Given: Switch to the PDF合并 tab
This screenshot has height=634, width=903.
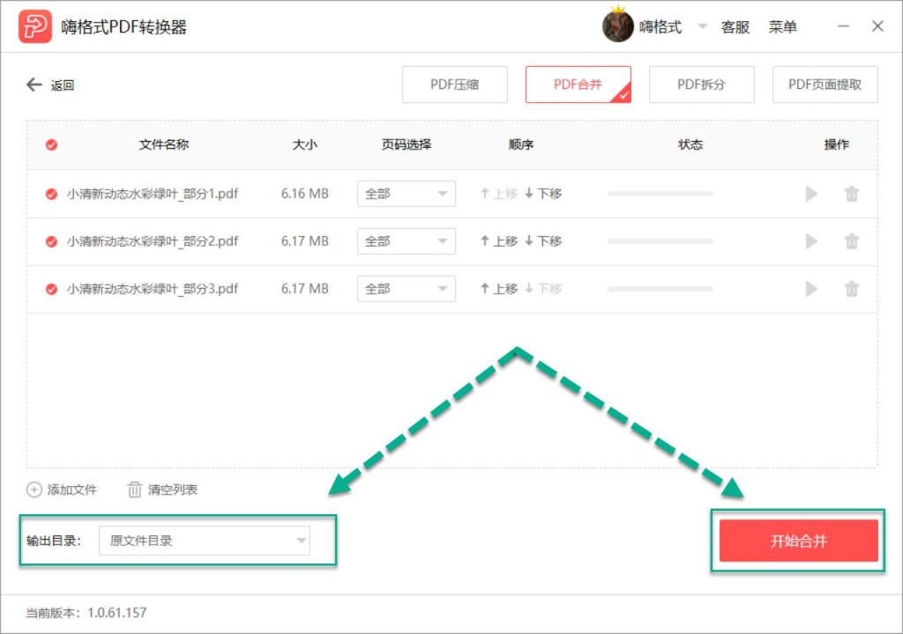Looking at the screenshot, I should pos(578,85).
